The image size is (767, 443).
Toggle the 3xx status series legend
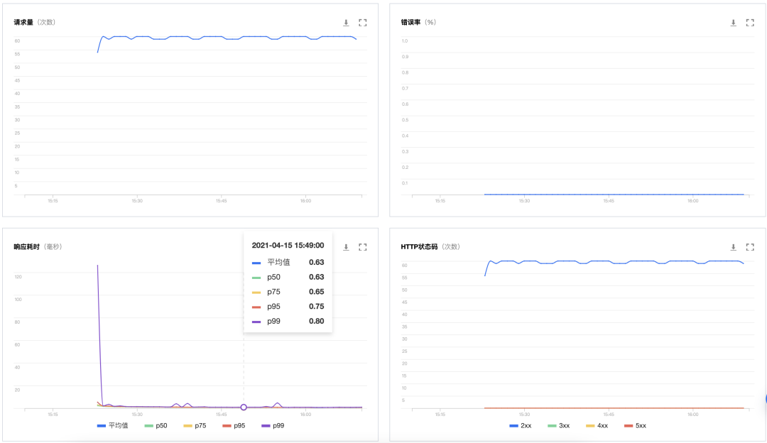tap(559, 426)
